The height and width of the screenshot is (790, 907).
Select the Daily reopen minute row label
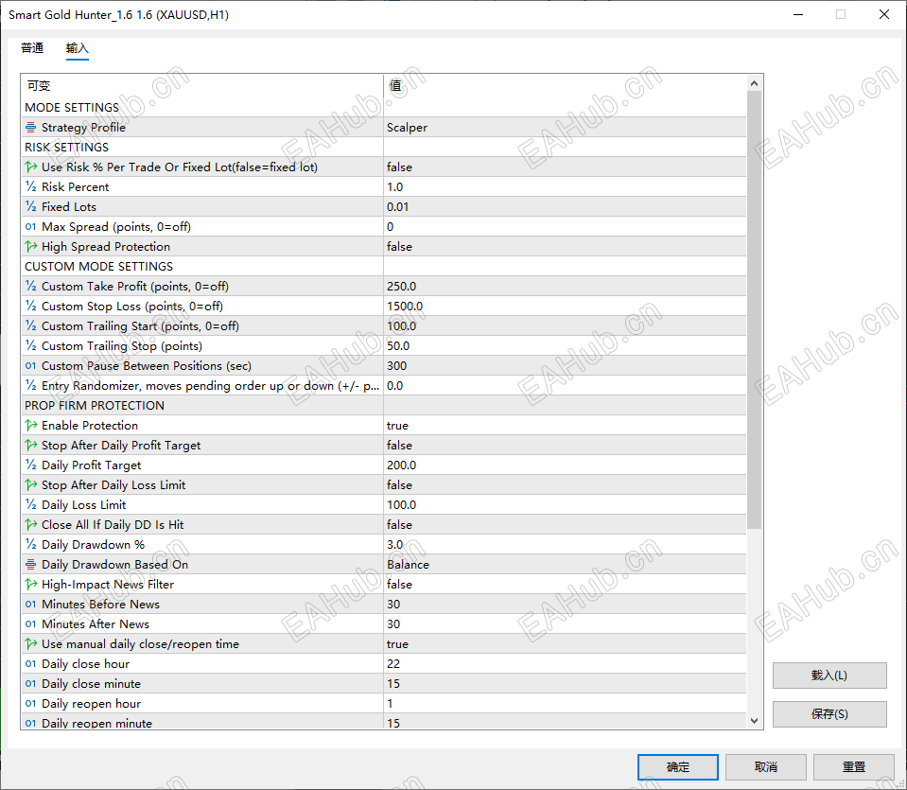point(96,724)
